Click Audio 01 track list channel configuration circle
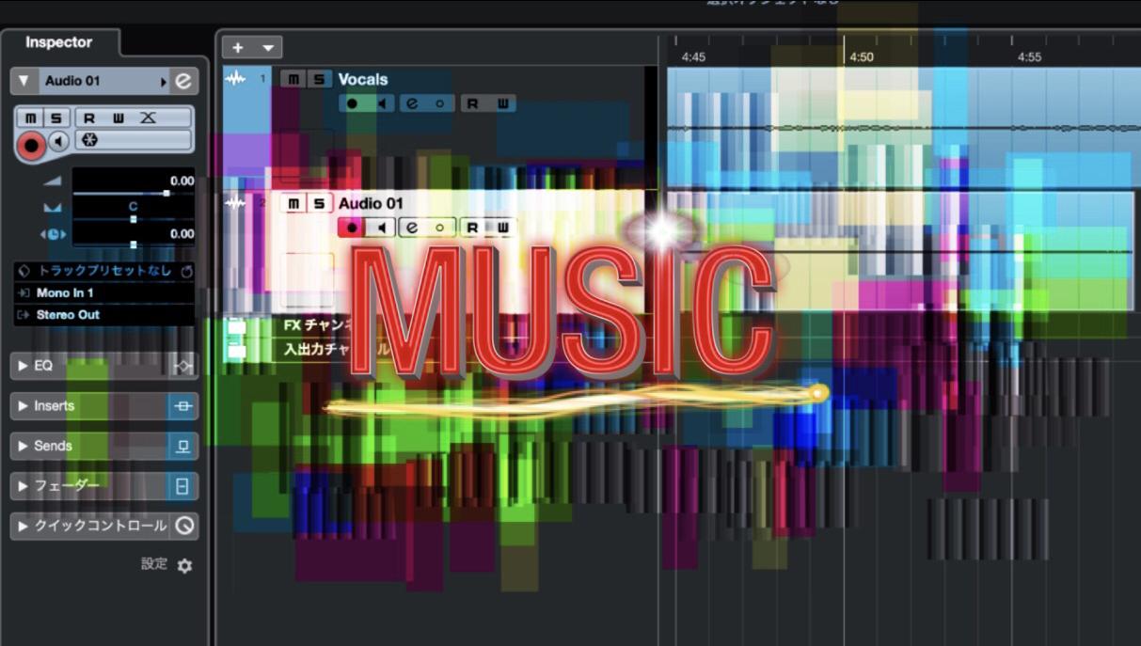The width and height of the screenshot is (1141, 646). pos(439,228)
